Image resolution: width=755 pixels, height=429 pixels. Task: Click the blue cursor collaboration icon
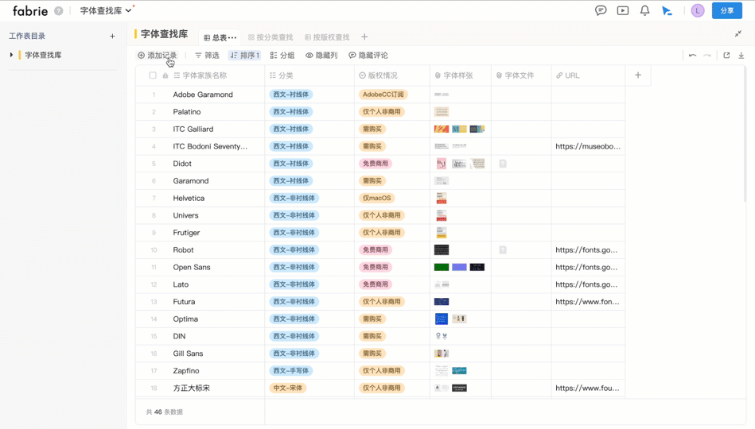pyautogui.click(x=667, y=10)
